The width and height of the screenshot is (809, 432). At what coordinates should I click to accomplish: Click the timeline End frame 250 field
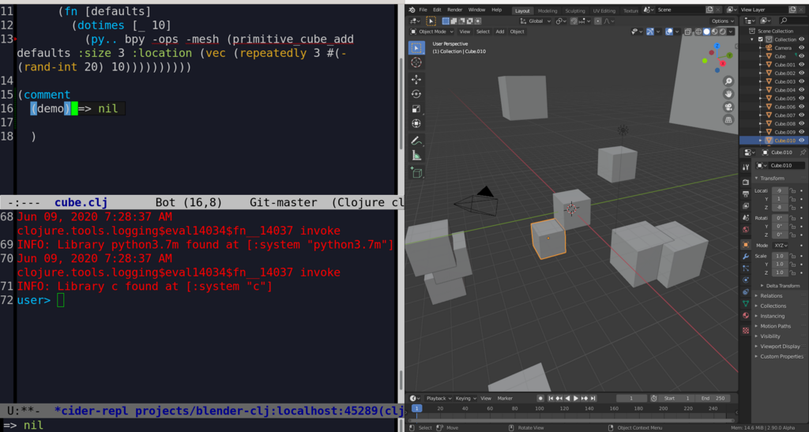(x=713, y=399)
